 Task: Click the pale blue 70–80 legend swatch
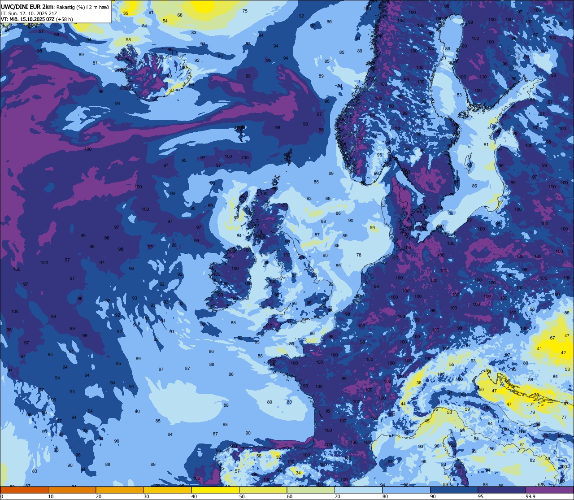(358, 490)
